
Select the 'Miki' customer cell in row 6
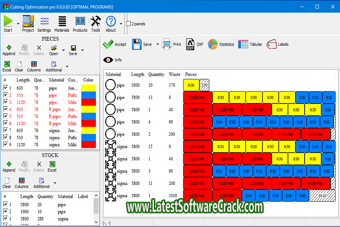[x=72, y=123]
